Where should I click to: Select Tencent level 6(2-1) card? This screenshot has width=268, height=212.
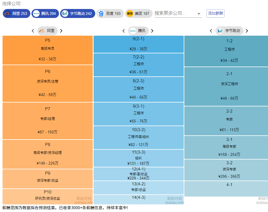(138, 44)
